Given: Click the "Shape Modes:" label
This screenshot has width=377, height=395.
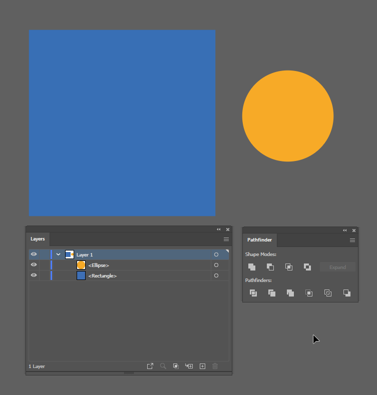Looking at the screenshot, I should pos(260,254).
